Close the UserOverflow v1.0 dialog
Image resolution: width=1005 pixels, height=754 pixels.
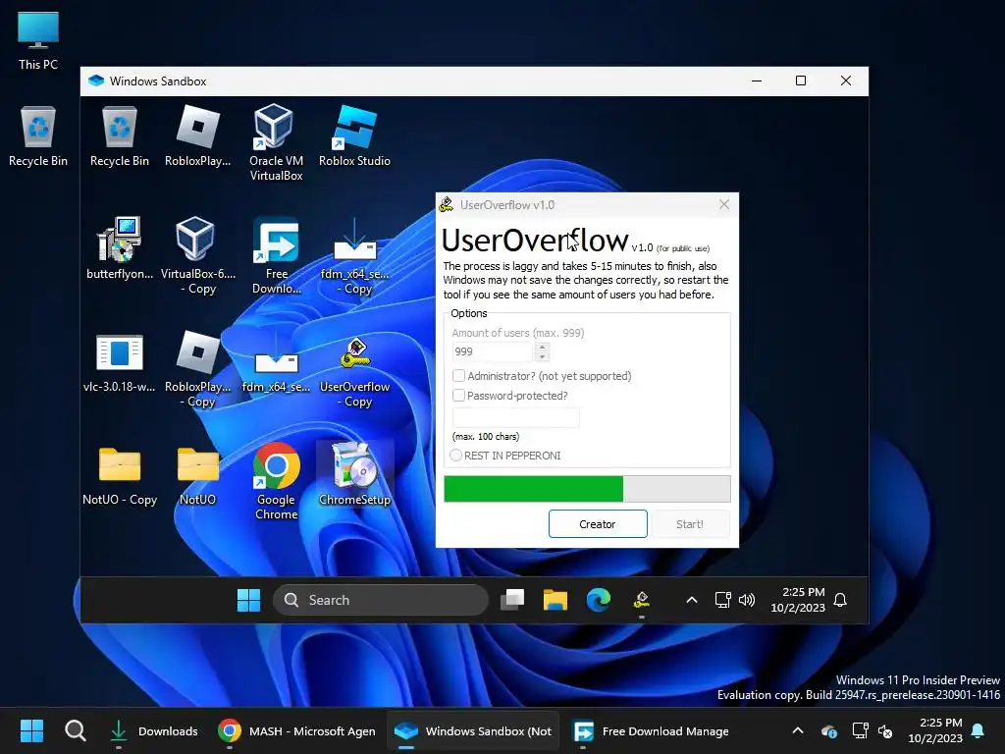click(724, 204)
